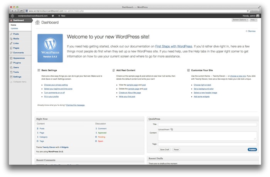The image size is (270, 177).
Task: Click the Pages icon in sidebar
Action: tap(11, 48)
